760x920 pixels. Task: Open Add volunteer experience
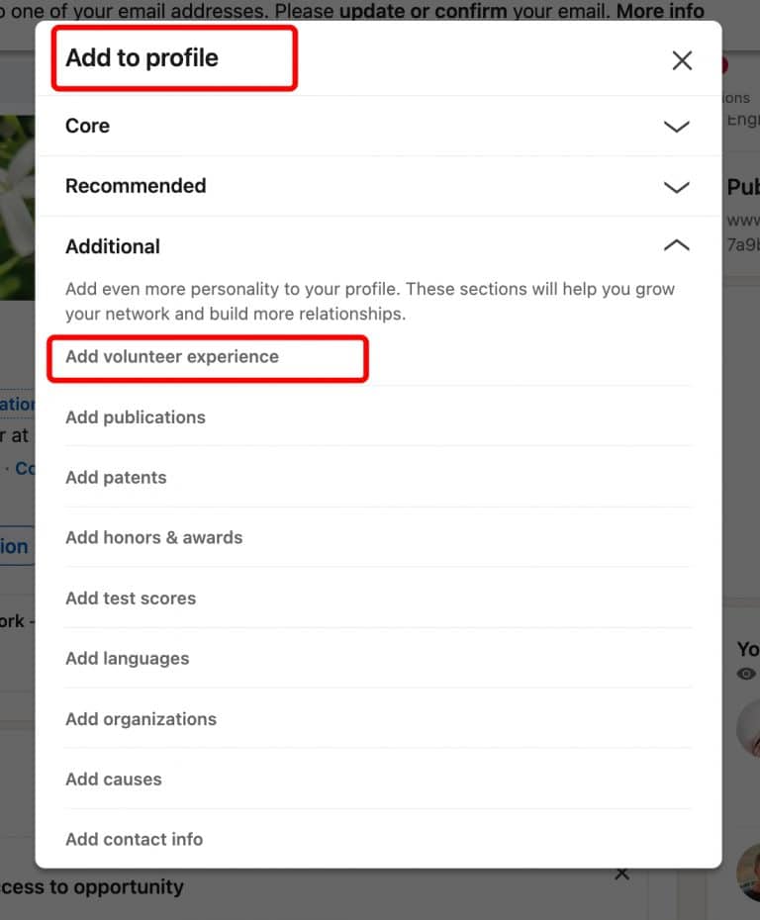tap(171, 357)
